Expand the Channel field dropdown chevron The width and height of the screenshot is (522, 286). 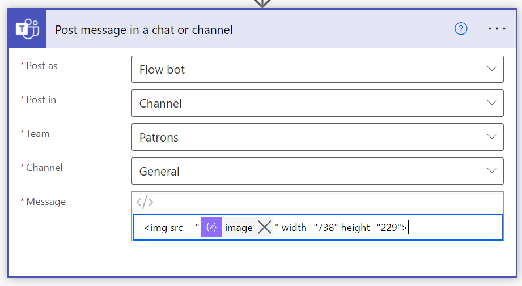coord(491,171)
